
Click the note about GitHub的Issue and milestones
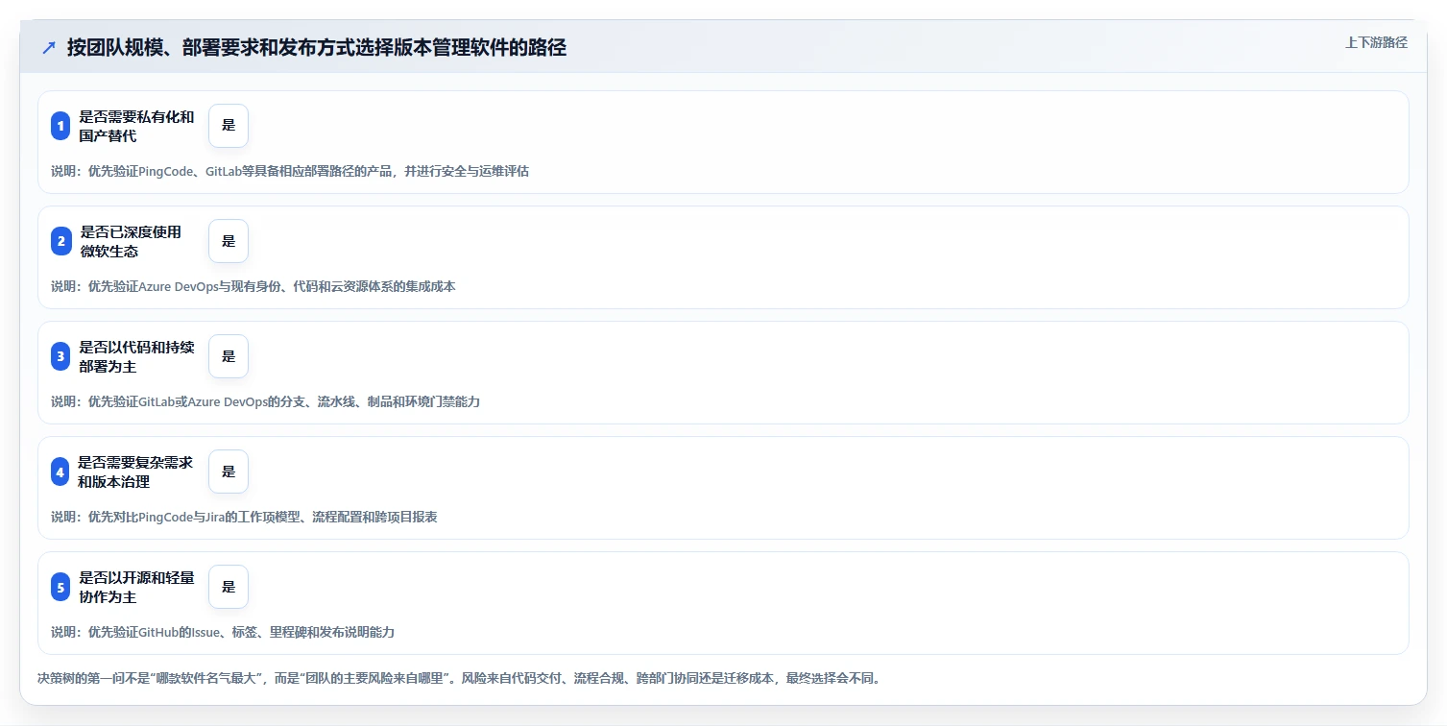(x=223, y=632)
